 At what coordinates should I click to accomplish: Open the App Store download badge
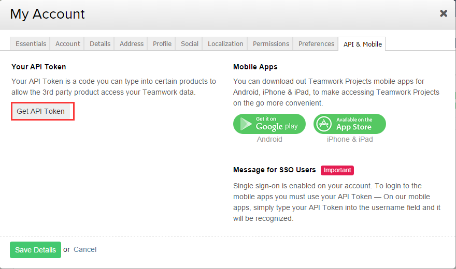coord(350,124)
